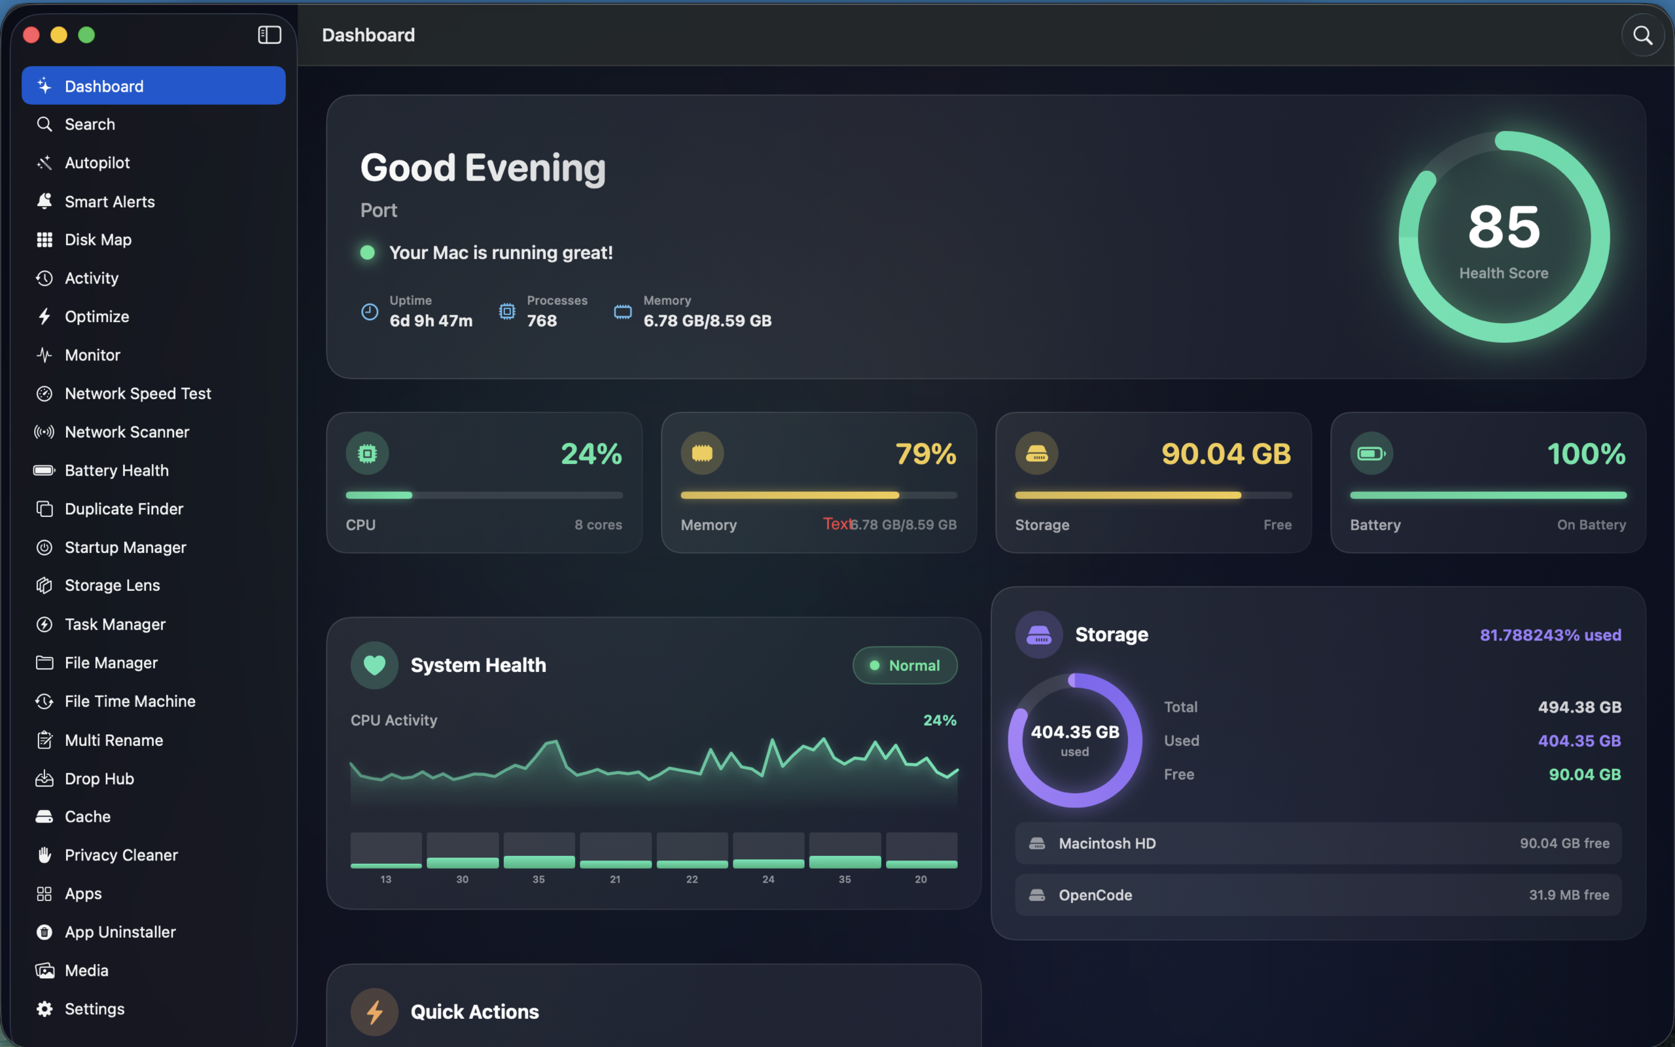Click the memory chip icon on Memory card
The image size is (1675, 1047).
702,453
